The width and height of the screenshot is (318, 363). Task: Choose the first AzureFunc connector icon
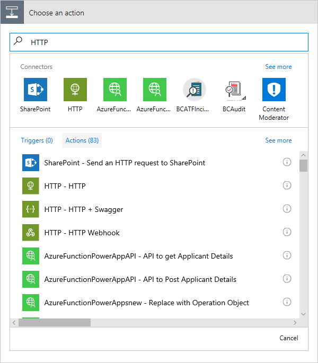[x=115, y=90]
